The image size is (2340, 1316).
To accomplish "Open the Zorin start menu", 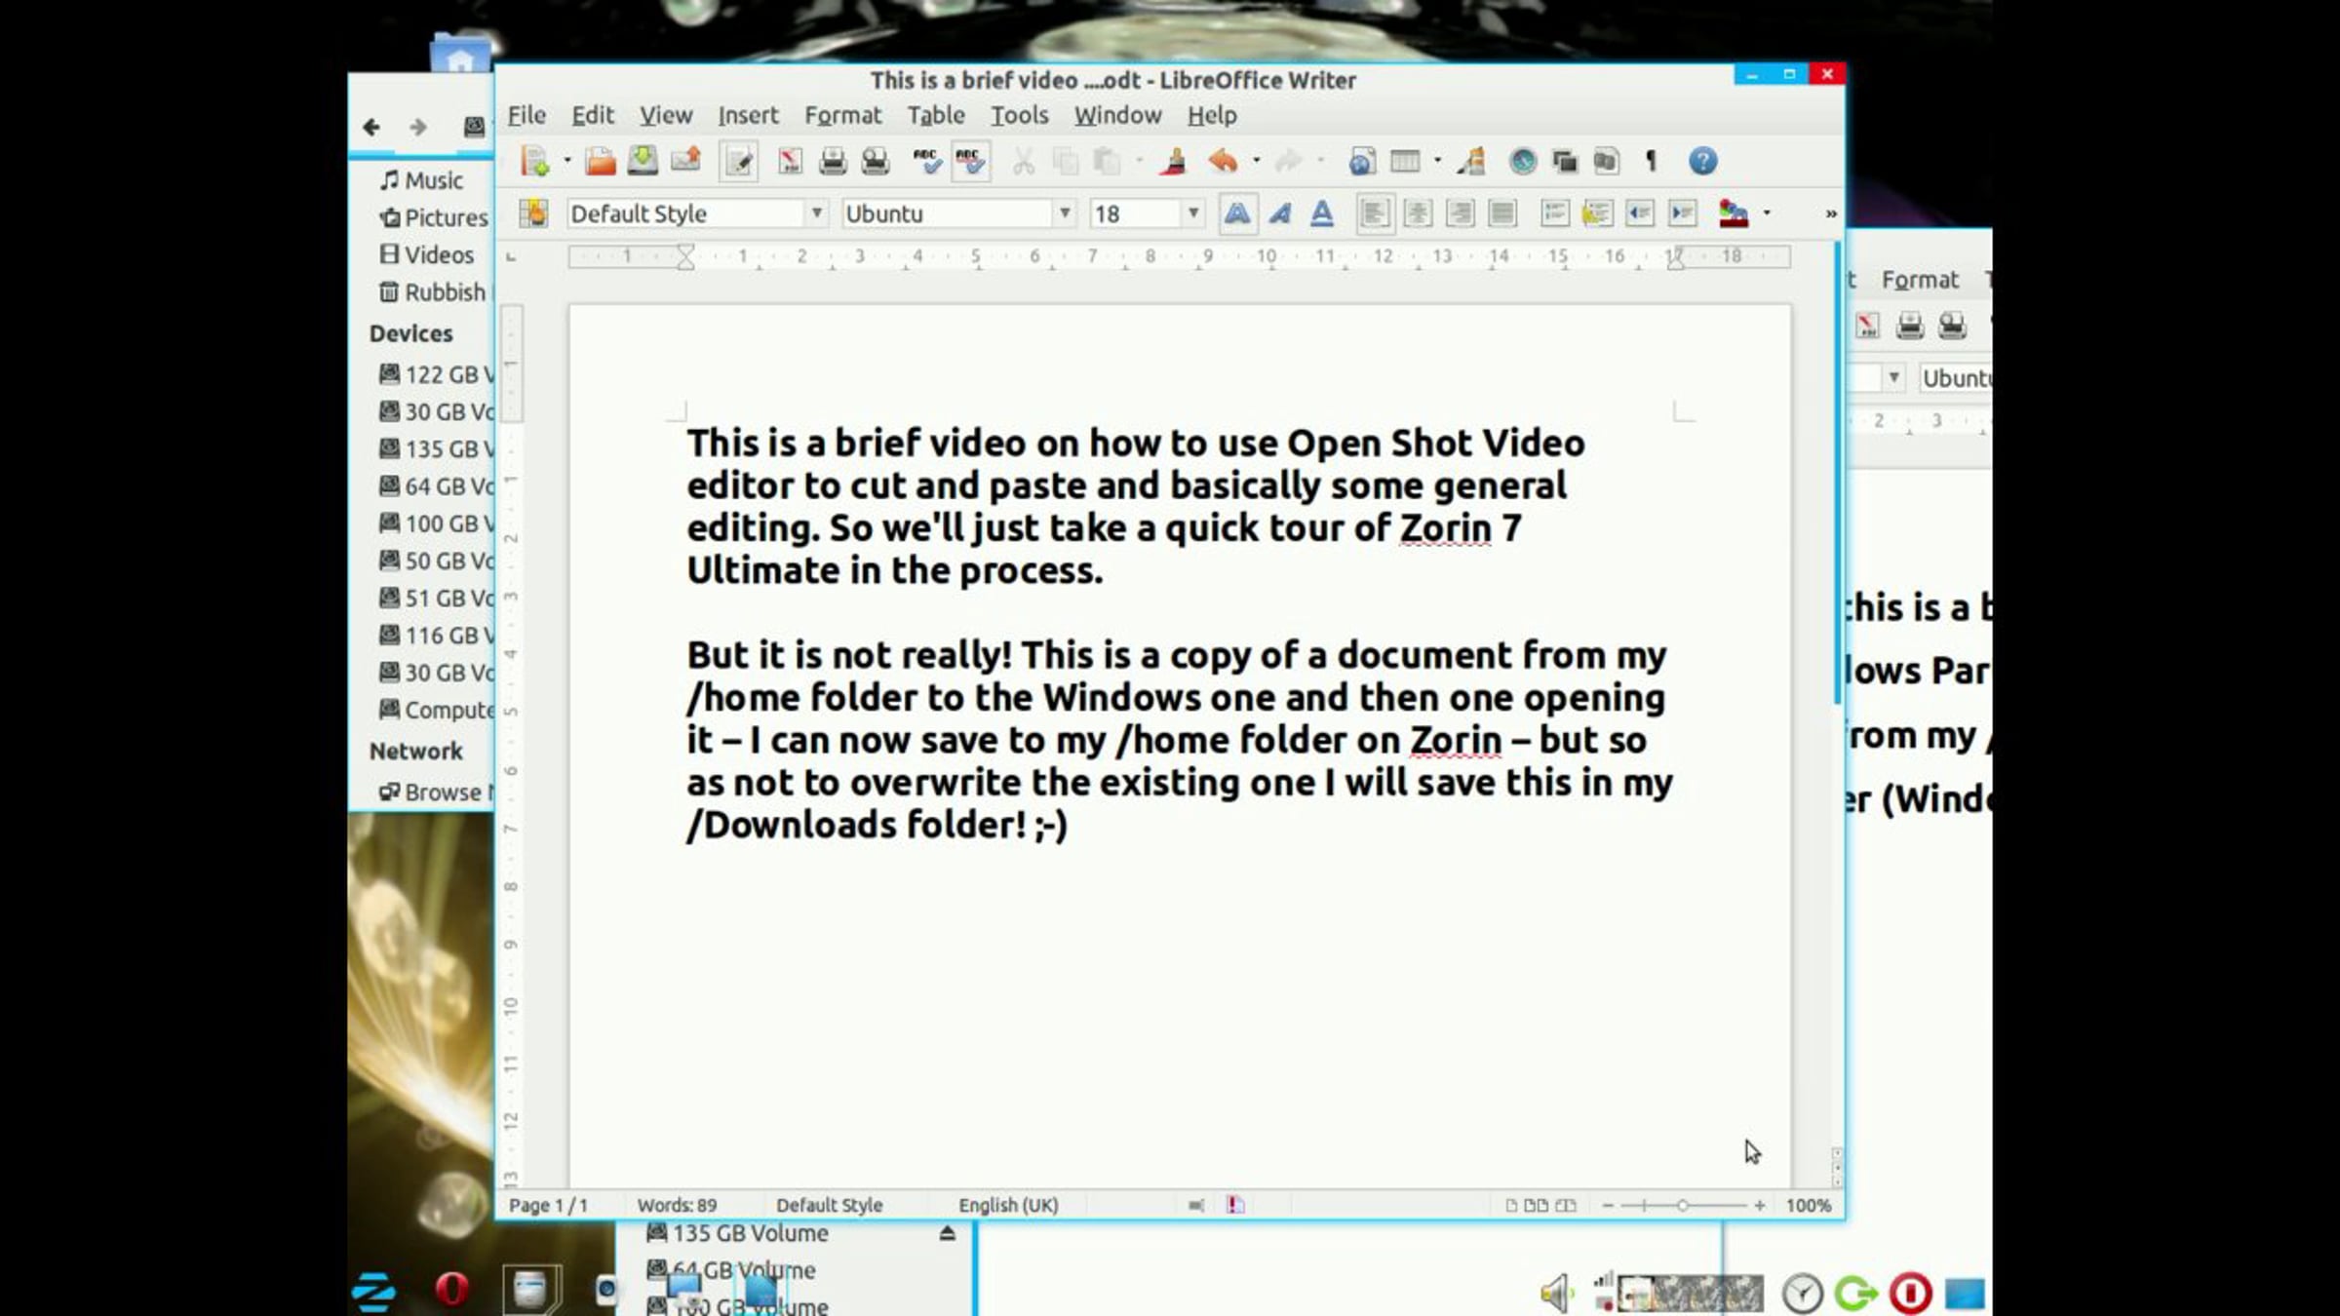I will (x=373, y=1292).
